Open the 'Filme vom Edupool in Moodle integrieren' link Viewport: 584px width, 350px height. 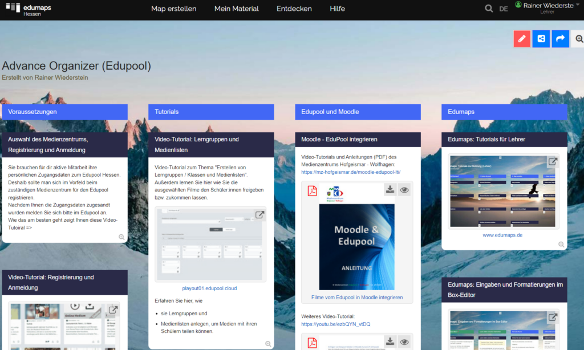coord(356,297)
